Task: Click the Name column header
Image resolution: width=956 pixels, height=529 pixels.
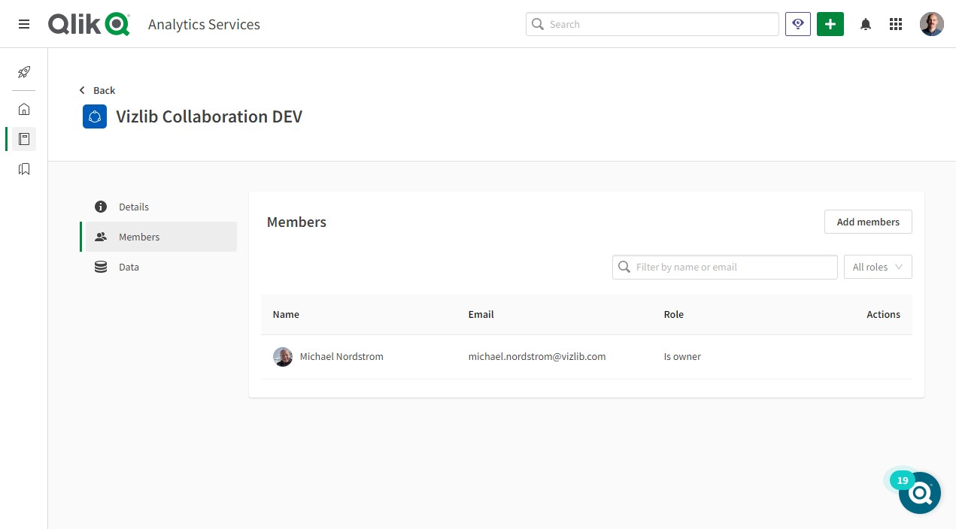Action: pos(286,315)
